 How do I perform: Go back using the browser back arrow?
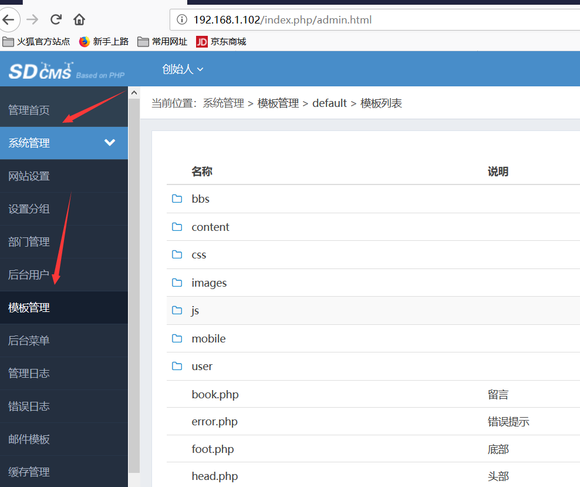(8, 19)
